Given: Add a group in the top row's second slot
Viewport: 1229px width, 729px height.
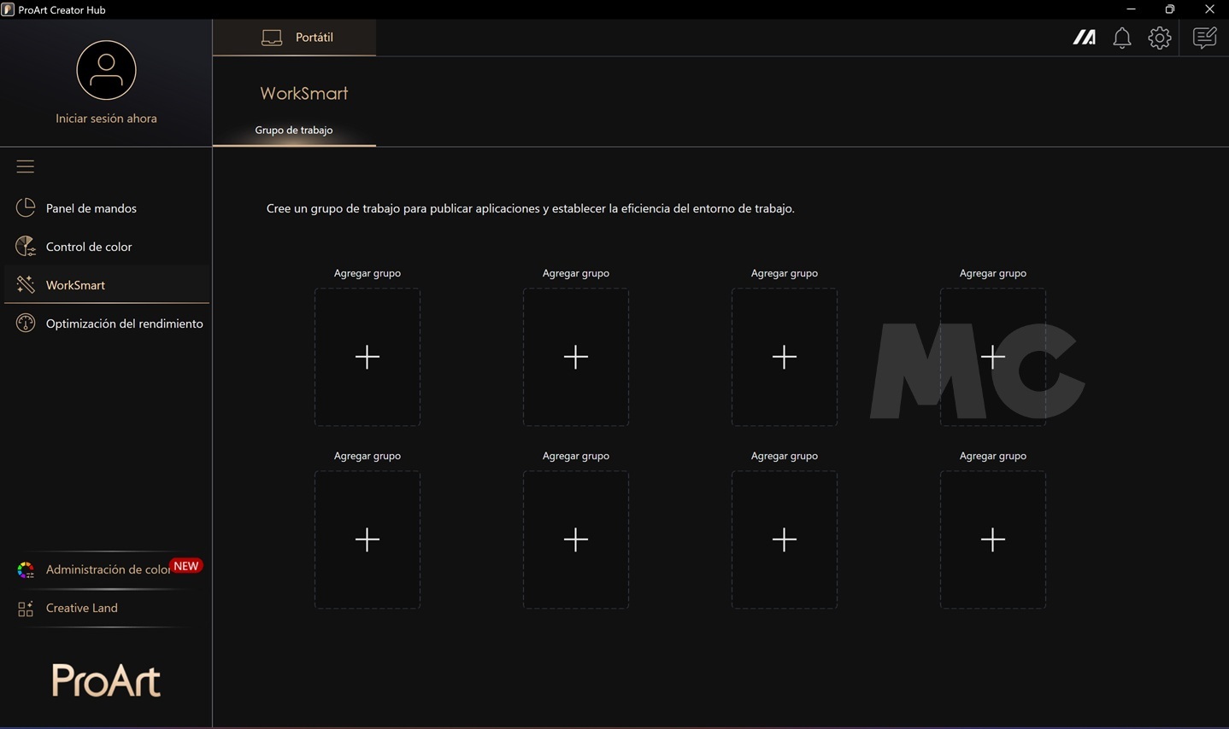Looking at the screenshot, I should pos(576,357).
